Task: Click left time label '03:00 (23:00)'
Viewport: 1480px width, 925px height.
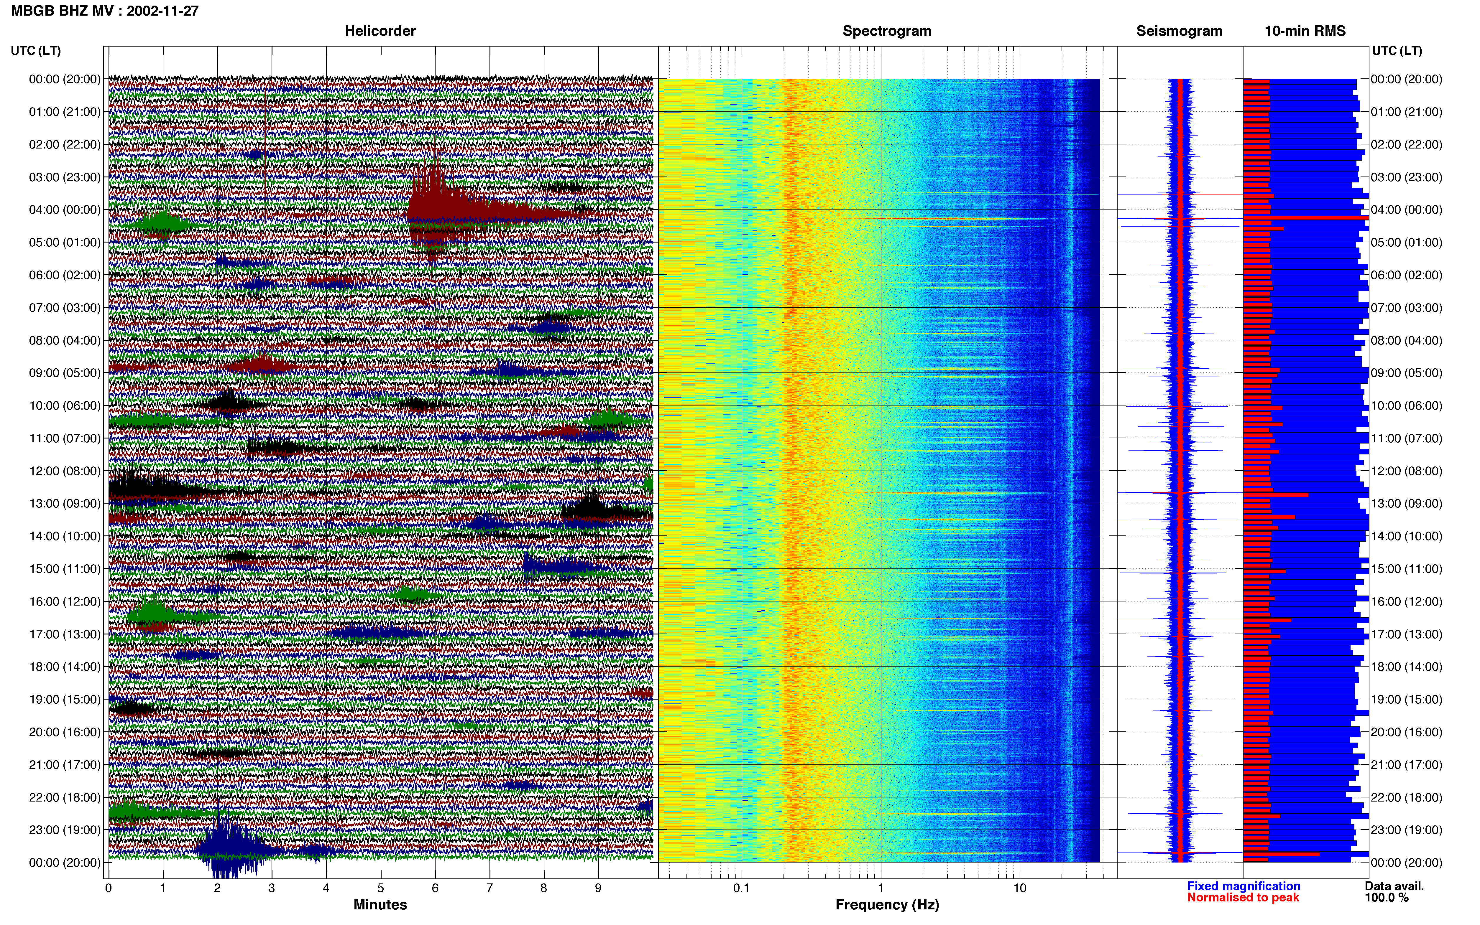Action: tap(65, 177)
